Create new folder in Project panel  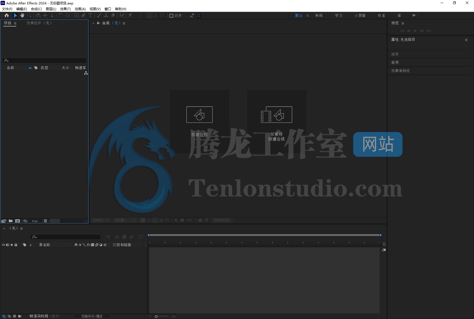10,221
